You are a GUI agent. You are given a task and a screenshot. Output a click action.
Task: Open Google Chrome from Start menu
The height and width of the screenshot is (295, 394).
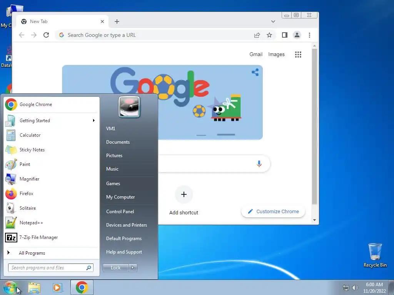click(52, 104)
